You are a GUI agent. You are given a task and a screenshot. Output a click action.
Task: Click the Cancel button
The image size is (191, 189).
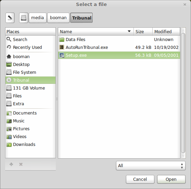click(x=140, y=179)
